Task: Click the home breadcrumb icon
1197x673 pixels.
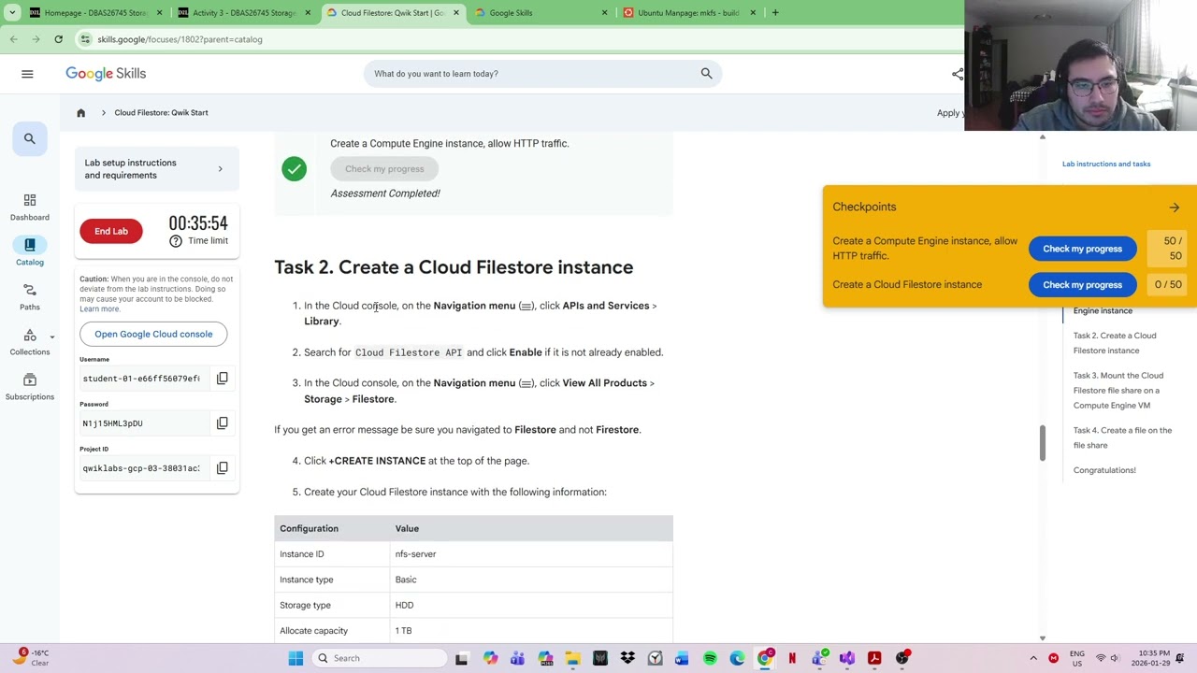Action: [80, 113]
